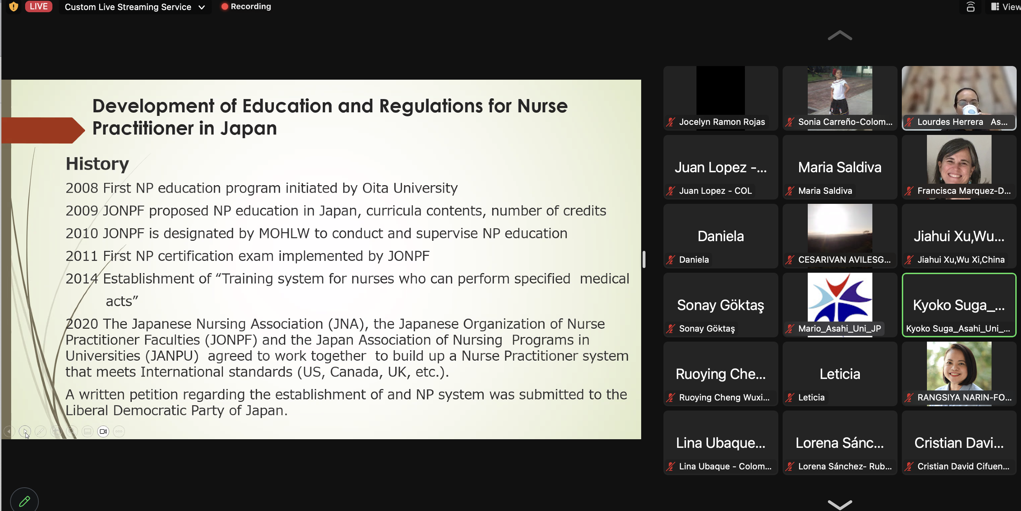This screenshot has height=511, width=1021.
Task: Click the red LIVE indicator
Action: pyautogui.click(x=38, y=6)
